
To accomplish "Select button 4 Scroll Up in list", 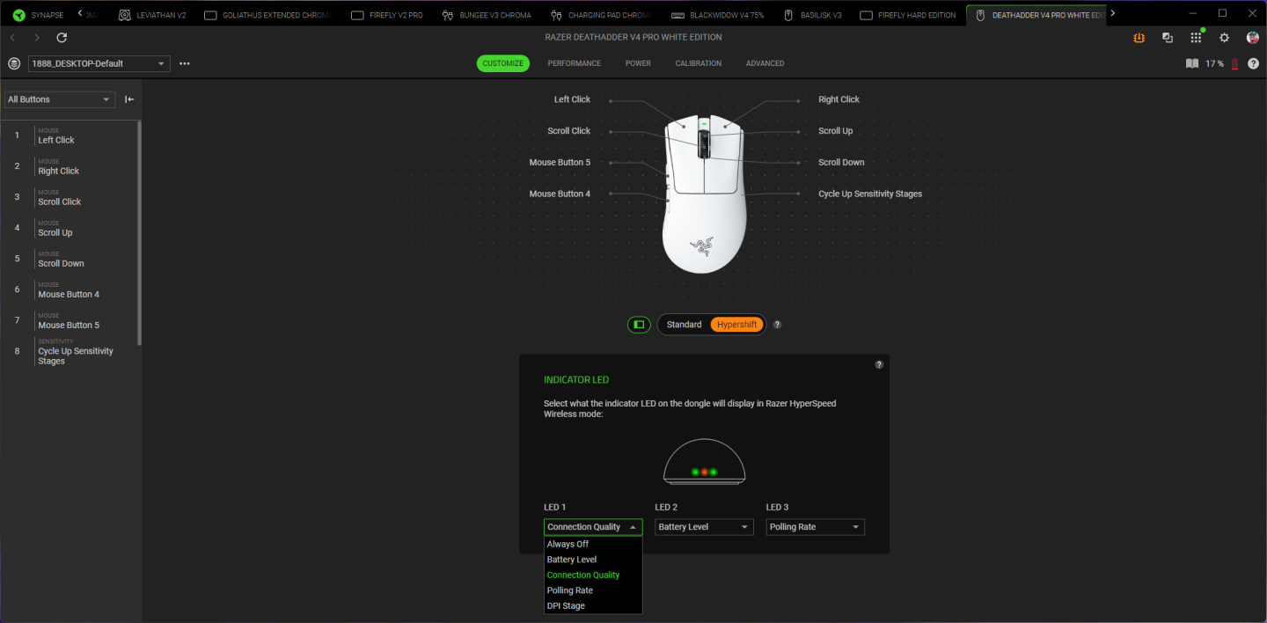I will pos(69,228).
